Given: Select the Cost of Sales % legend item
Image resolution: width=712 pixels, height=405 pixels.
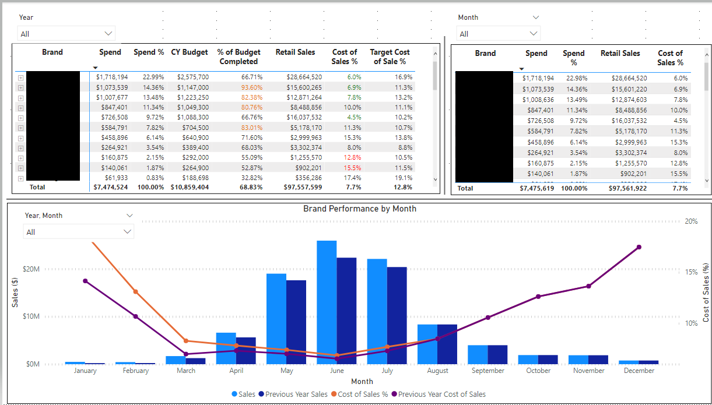Looking at the screenshot, I should [x=359, y=395].
